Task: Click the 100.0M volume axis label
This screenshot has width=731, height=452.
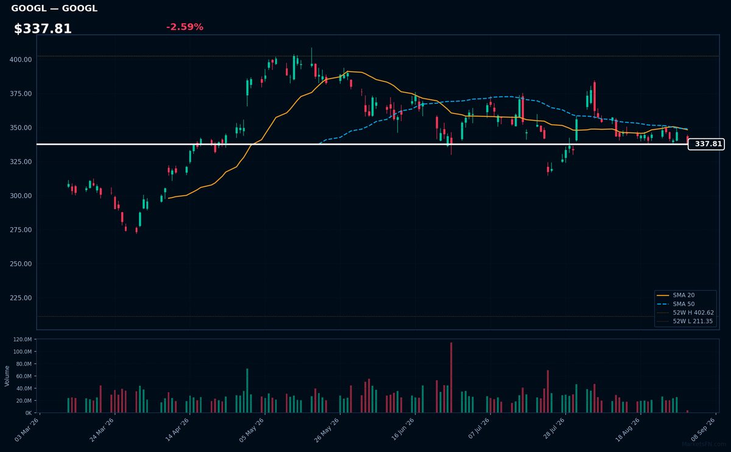Action: (23, 352)
